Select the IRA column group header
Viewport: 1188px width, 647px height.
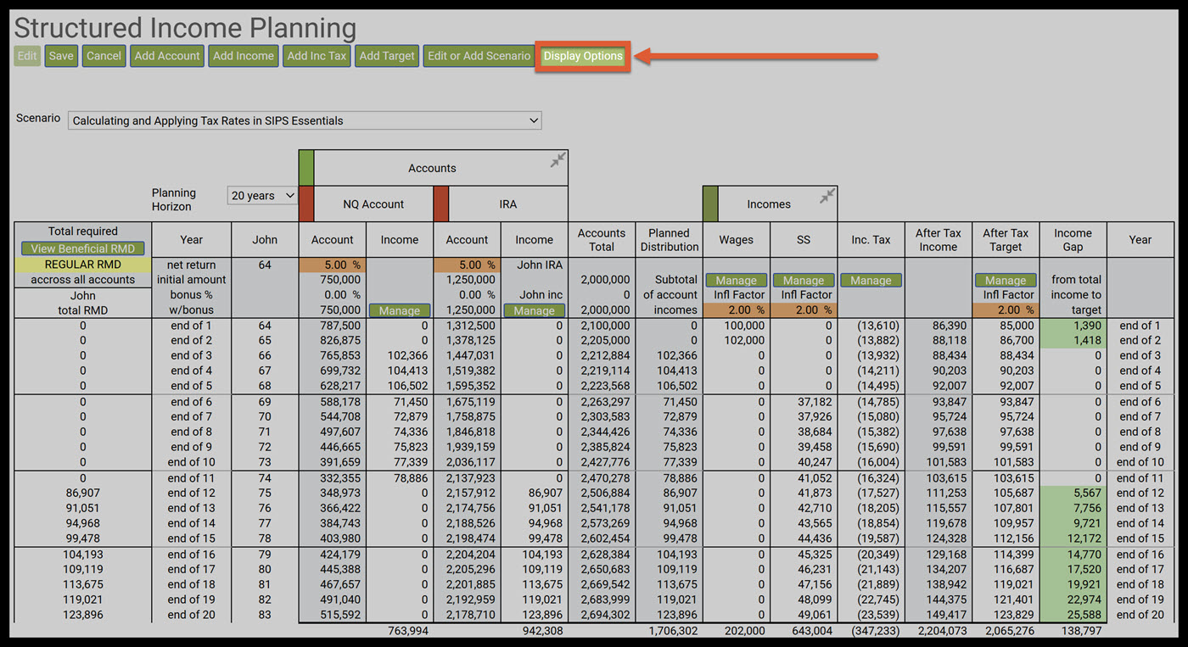[x=508, y=204]
